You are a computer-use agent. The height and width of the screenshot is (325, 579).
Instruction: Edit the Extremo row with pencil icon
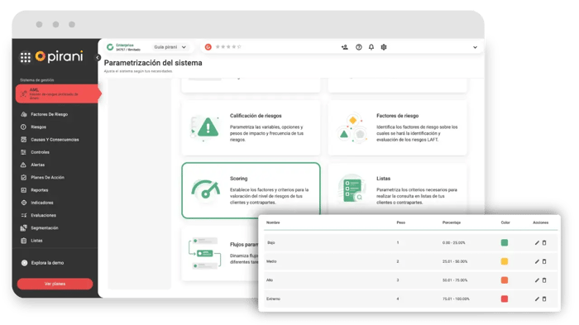pos(537,299)
